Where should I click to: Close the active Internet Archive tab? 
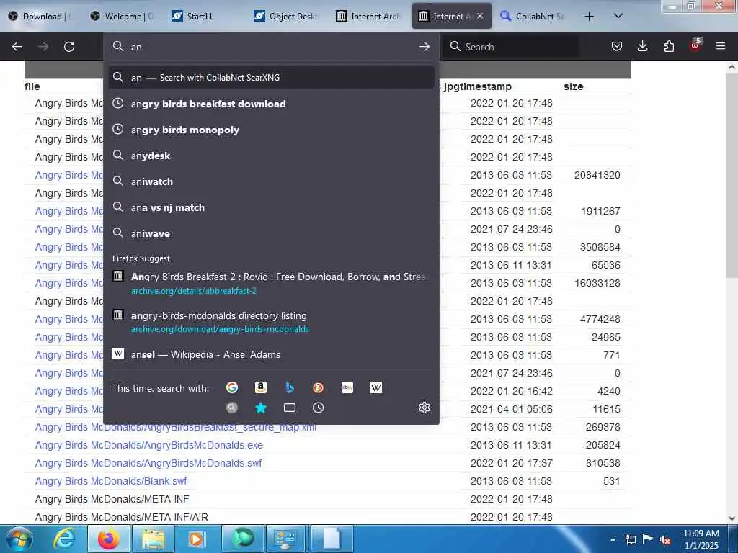point(480,16)
